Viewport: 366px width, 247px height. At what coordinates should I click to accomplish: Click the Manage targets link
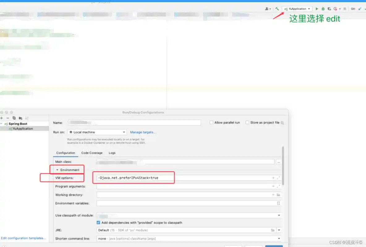click(x=143, y=132)
